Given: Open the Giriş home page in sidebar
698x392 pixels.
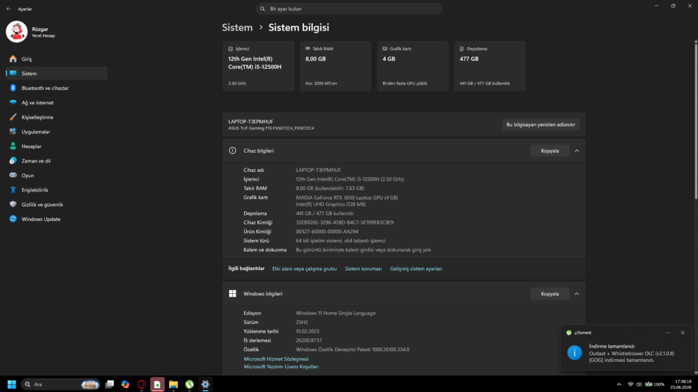Looking at the screenshot, I should [57, 59].
